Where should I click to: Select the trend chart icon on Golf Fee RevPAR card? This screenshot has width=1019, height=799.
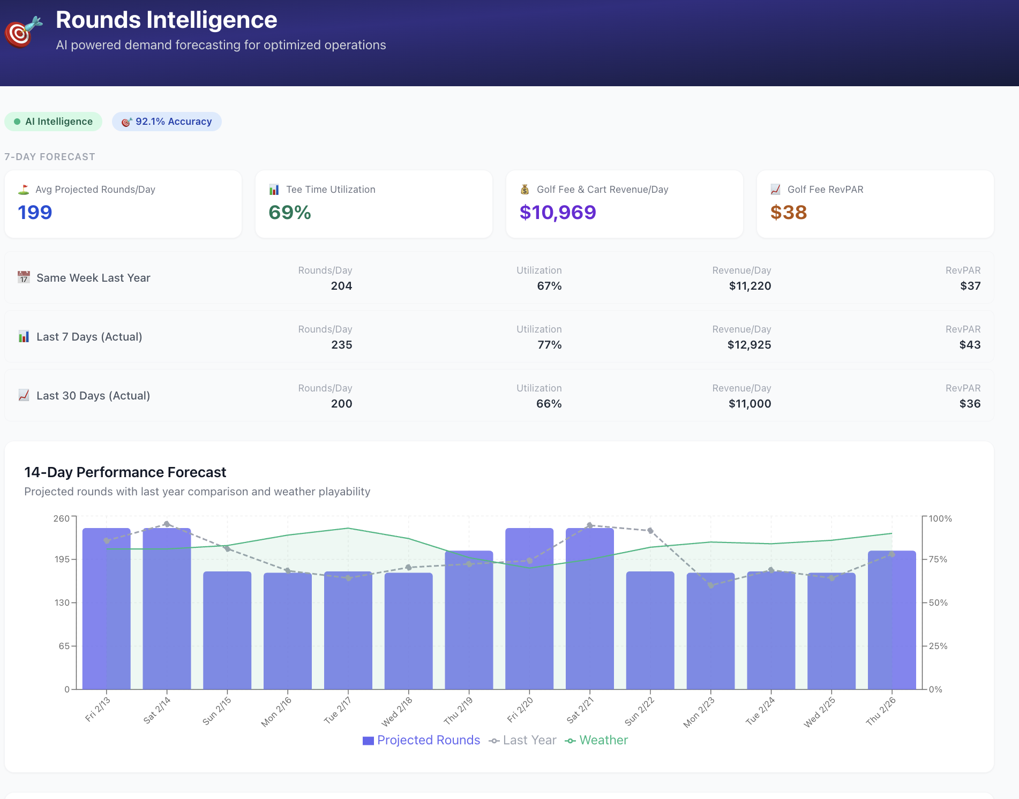(x=774, y=189)
